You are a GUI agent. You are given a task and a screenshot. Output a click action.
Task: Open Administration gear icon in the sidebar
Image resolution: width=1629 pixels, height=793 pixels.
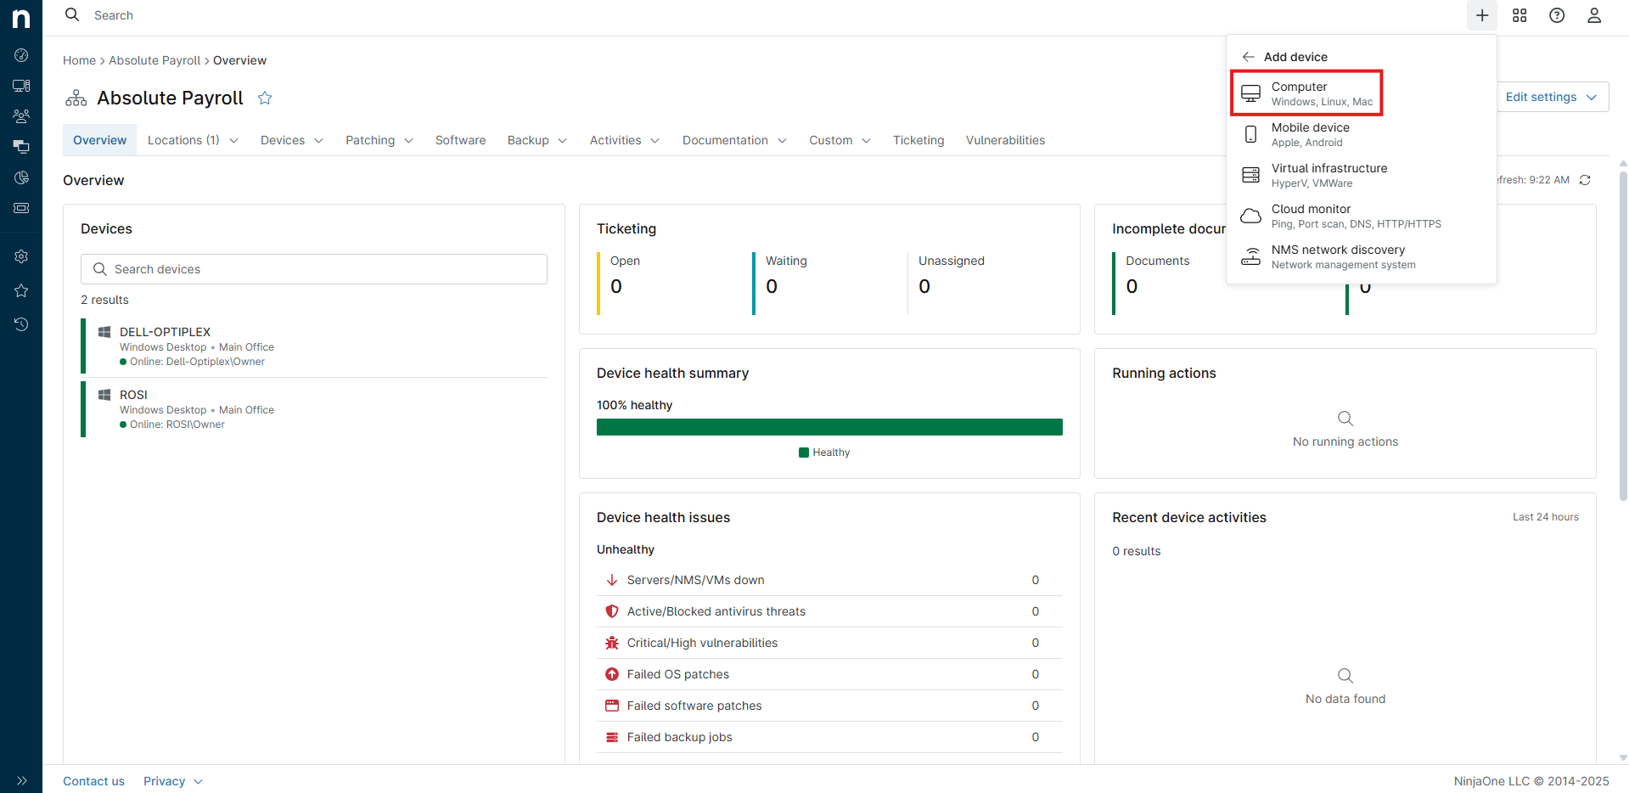pos(21,256)
